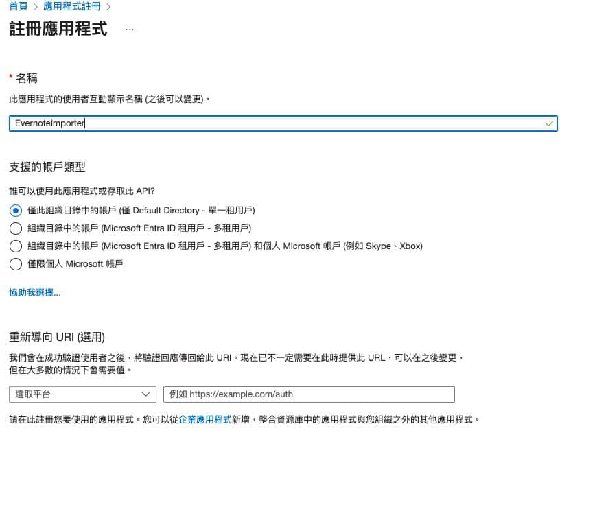Viewport: 608px width, 507px height.
Task: Click the 僅限個人 Microsoft 帳戶 label text
Action: pos(77,264)
